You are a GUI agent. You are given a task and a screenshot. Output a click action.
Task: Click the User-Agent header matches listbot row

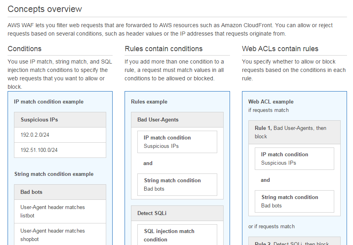tap(60, 211)
